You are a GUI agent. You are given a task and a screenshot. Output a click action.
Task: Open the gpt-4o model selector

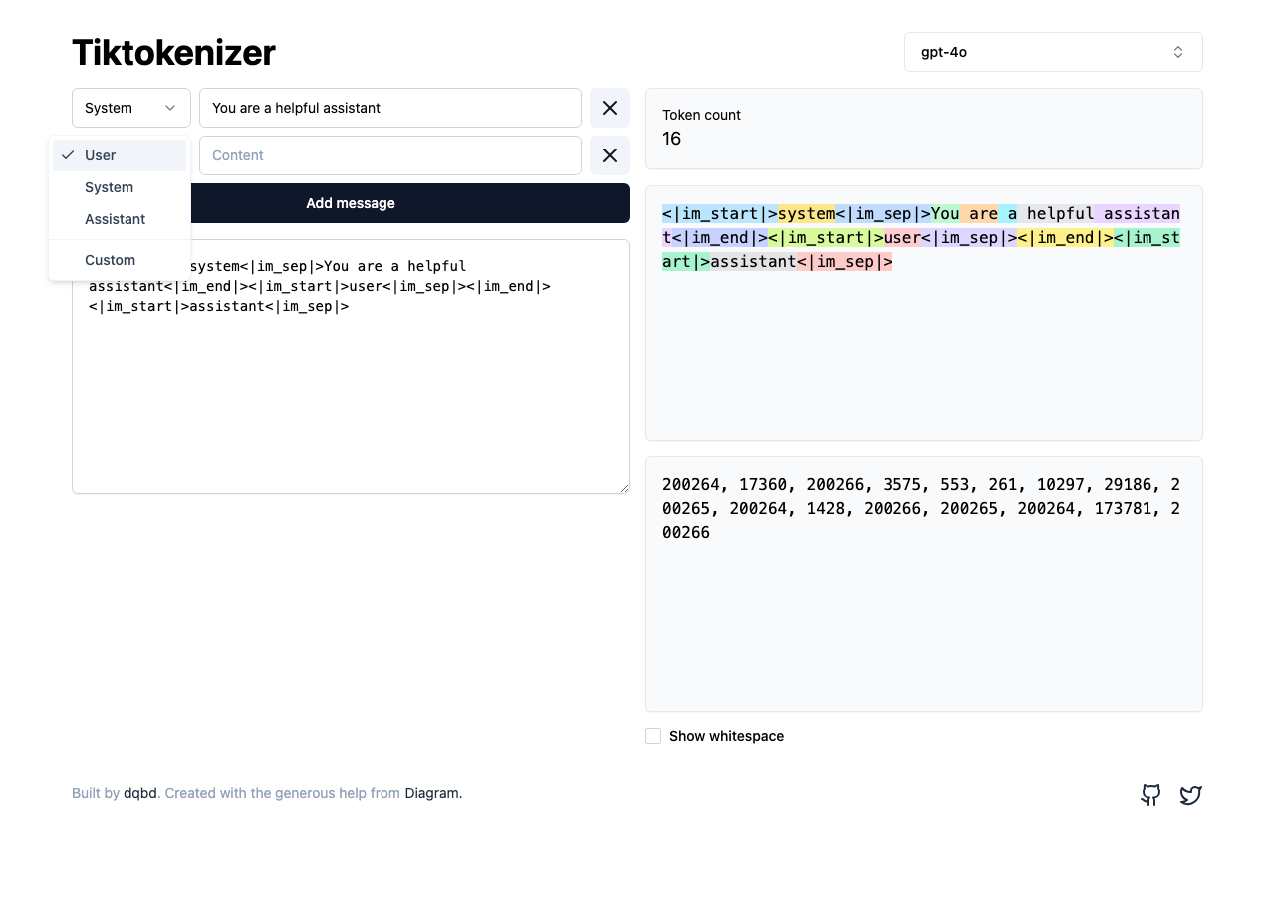pyautogui.click(x=1054, y=52)
